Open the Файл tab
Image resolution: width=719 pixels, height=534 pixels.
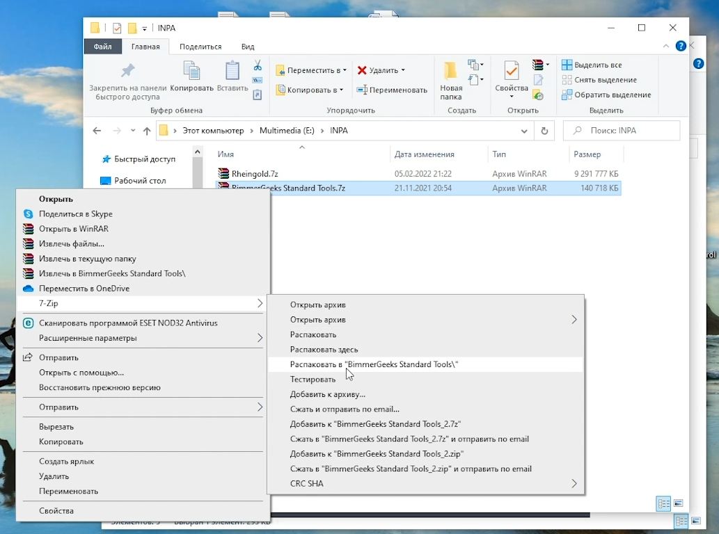(x=103, y=47)
